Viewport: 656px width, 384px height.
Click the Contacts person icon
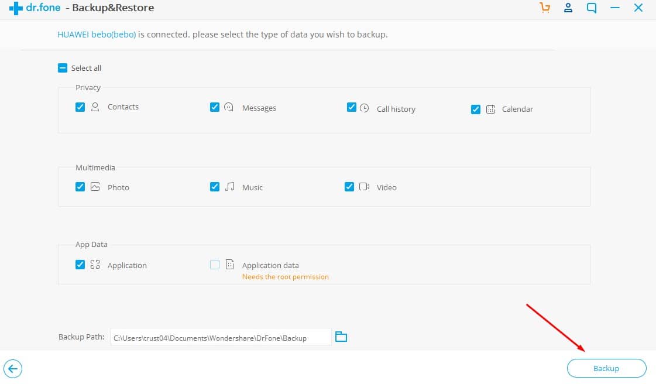(x=95, y=107)
